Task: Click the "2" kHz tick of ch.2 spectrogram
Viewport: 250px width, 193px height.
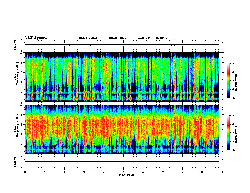Action: [x=22, y=144]
